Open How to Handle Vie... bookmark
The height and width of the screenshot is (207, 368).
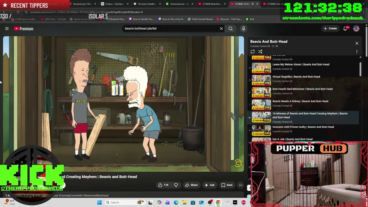141,19
